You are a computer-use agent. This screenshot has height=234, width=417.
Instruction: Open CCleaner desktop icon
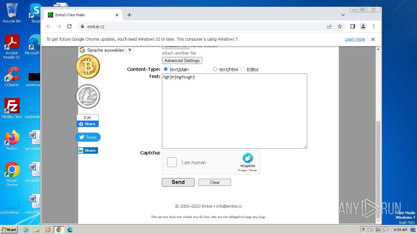tap(12, 77)
